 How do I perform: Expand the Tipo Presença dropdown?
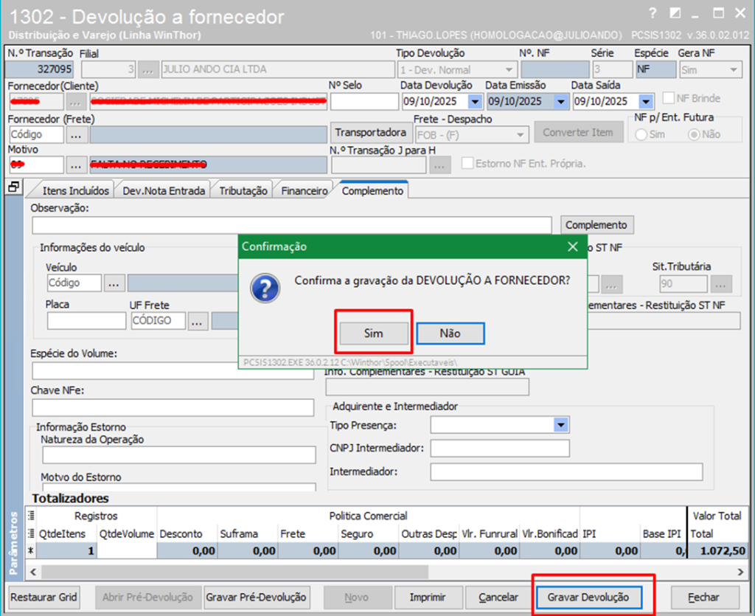(x=561, y=425)
